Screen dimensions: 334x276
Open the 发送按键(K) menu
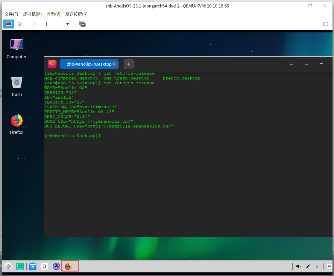coord(76,14)
